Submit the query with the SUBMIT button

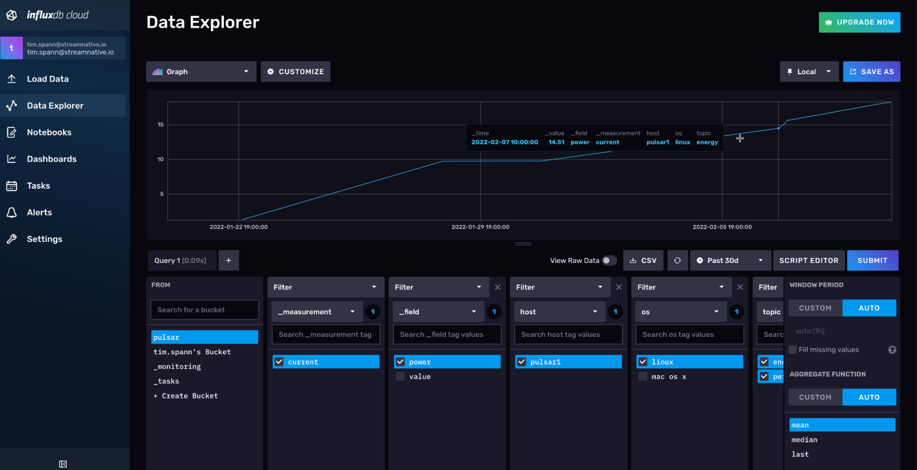tap(872, 260)
